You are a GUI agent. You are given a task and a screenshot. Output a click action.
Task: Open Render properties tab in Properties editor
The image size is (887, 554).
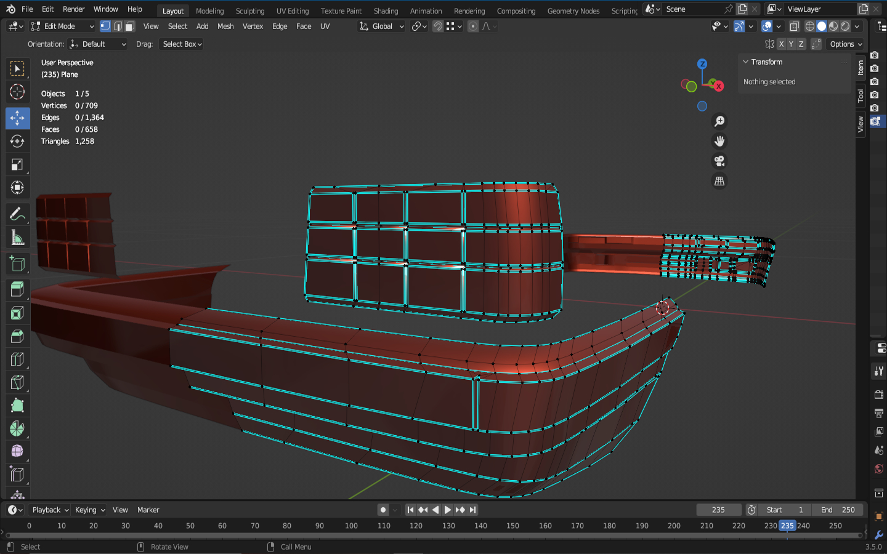pyautogui.click(x=879, y=394)
